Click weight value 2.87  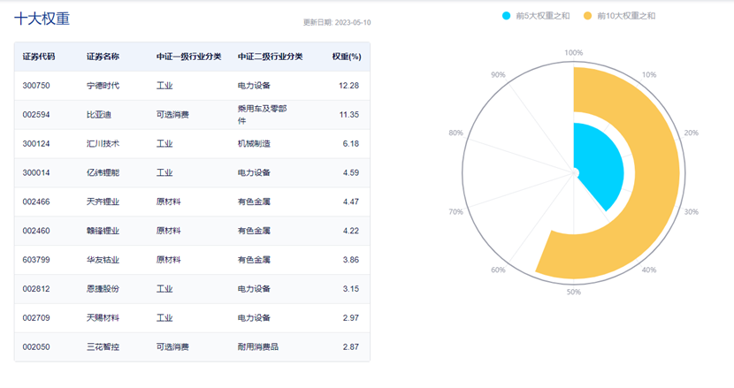click(350, 346)
